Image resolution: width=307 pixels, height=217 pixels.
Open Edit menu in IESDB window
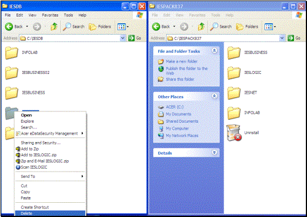pyautogui.click(x=19, y=15)
